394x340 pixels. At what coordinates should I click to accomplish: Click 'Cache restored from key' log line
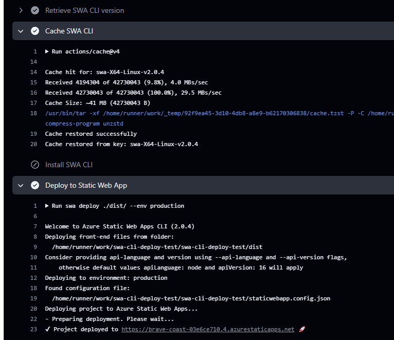tap(121, 144)
